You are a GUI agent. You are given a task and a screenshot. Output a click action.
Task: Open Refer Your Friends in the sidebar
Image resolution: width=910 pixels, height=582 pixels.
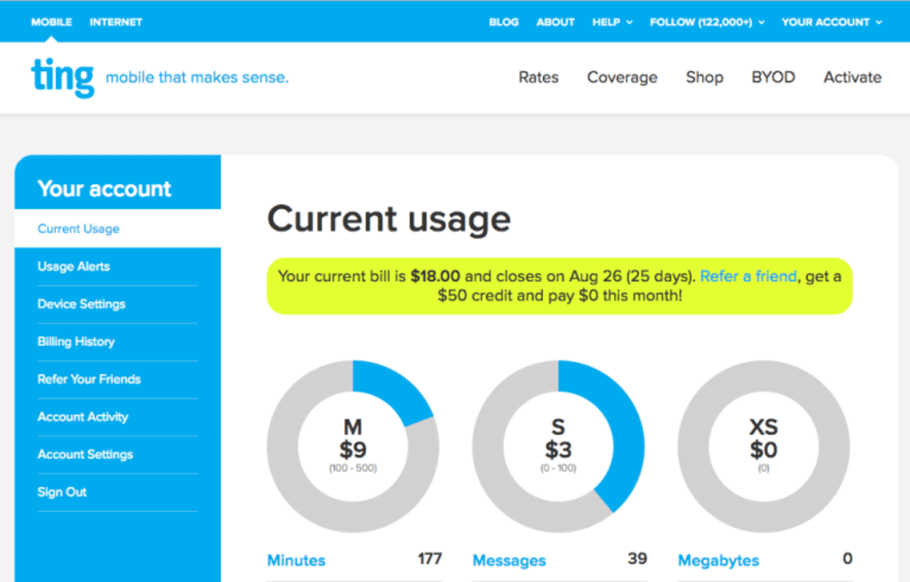(89, 379)
